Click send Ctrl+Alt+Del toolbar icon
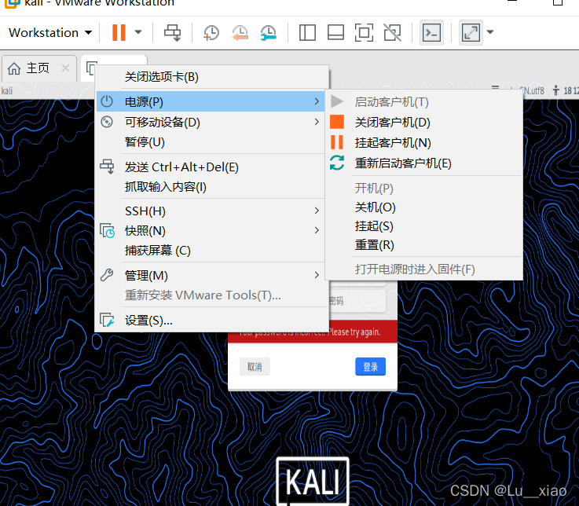Image resolution: width=579 pixels, height=506 pixels. tap(173, 32)
